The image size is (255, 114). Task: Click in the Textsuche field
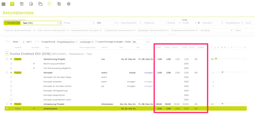[x=154, y=23]
